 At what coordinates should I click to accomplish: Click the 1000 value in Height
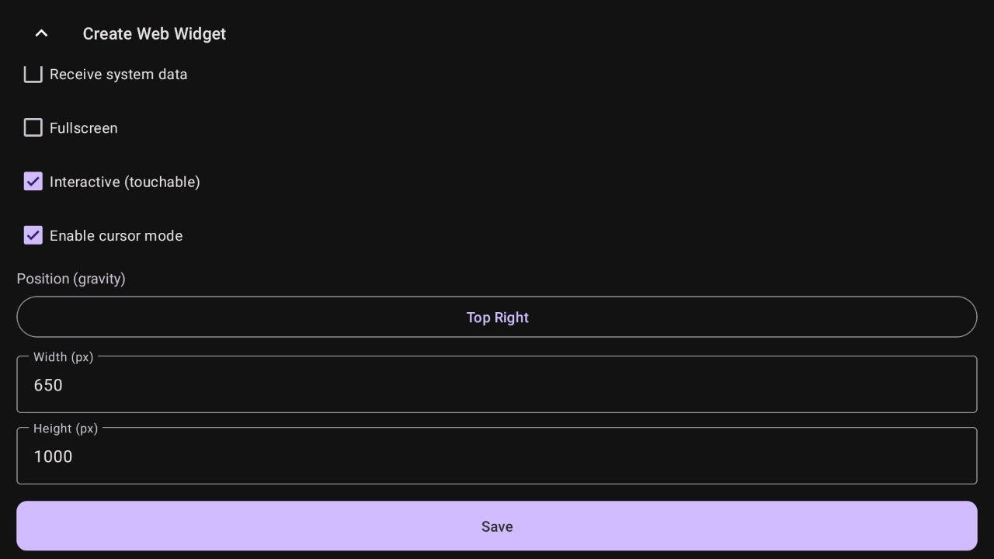point(53,457)
